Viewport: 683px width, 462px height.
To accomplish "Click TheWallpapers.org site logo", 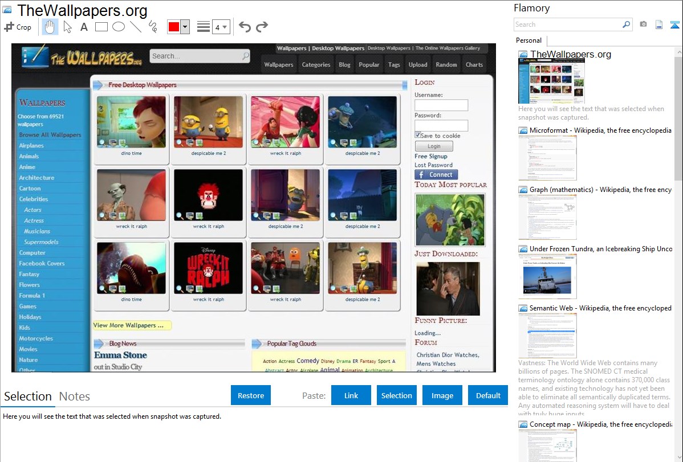I will point(83,58).
